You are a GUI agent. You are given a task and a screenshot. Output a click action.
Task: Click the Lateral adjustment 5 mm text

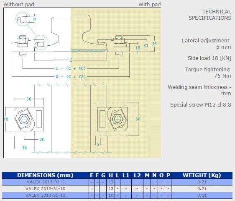pos(206,44)
